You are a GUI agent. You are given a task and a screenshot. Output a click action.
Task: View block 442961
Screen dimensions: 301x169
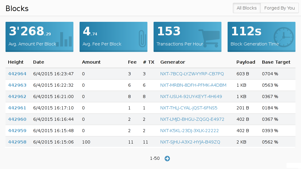tap(17, 108)
